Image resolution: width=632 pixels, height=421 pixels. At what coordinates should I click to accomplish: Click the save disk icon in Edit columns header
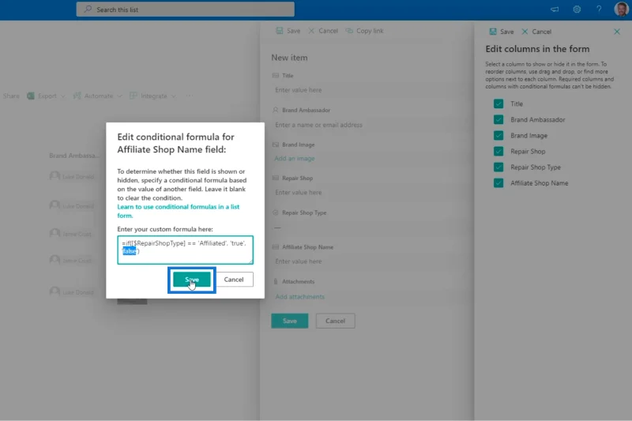tap(493, 32)
